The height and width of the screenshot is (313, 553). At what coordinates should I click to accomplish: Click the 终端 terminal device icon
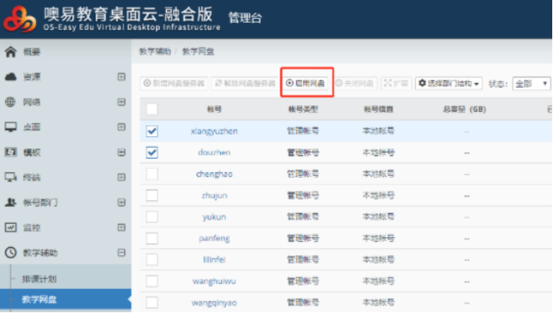[x=11, y=177]
